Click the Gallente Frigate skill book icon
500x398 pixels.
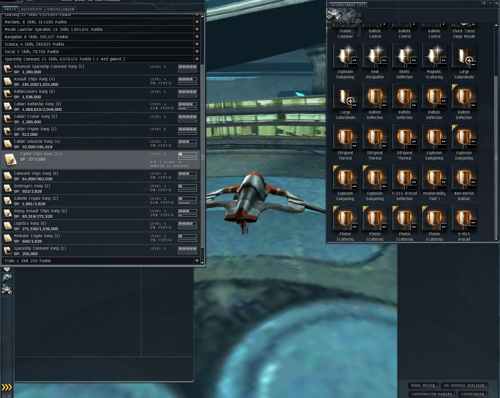click(7, 201)
